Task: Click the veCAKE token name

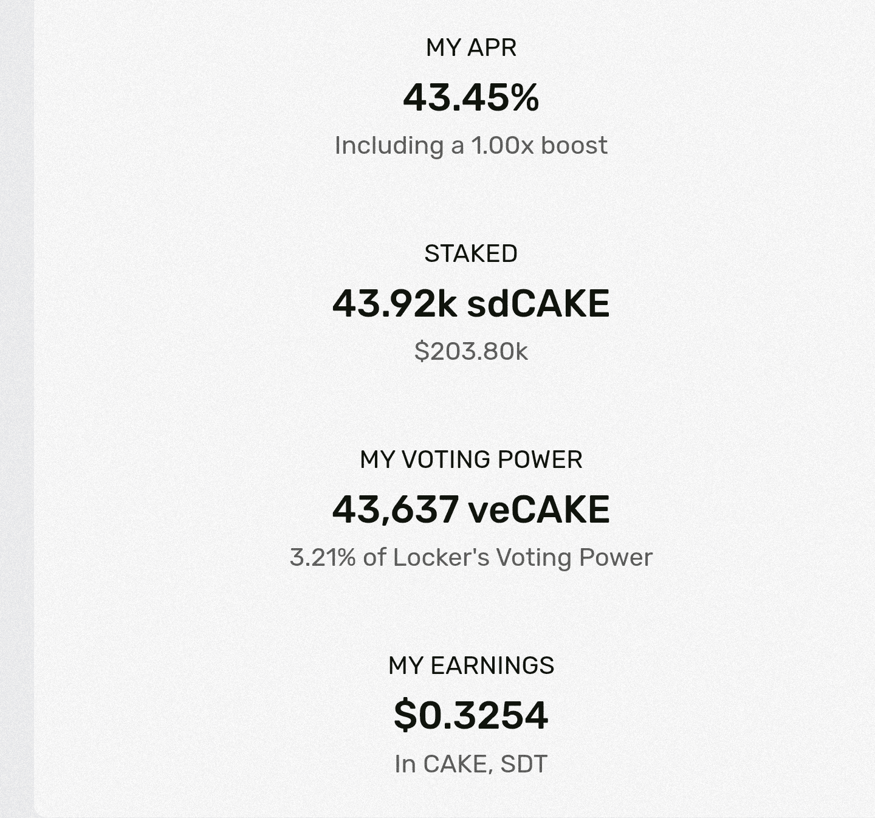Action: pyautogui.click(x=539, y=509)
